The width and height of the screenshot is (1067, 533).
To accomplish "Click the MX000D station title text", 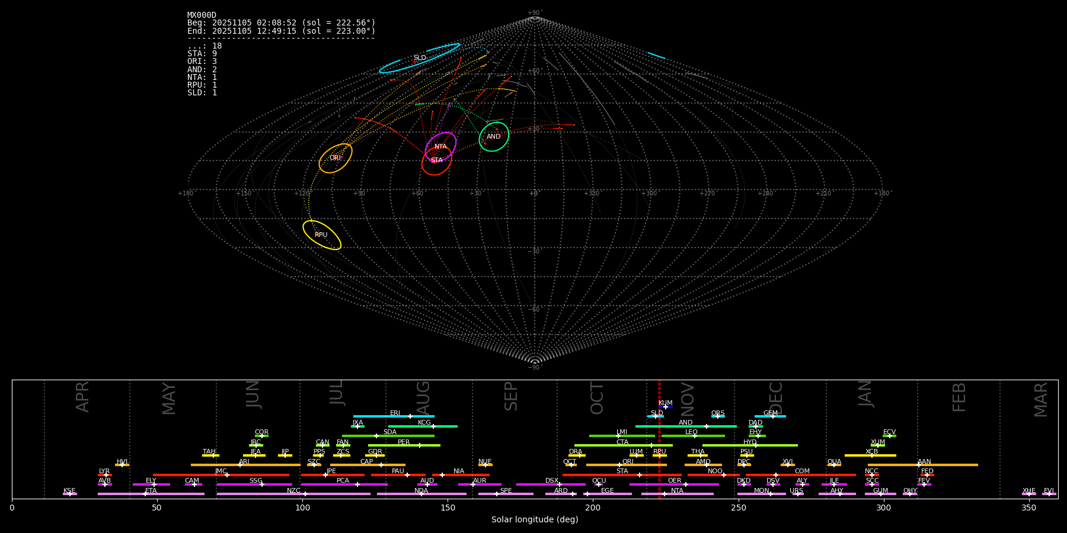I will point(202,15).
